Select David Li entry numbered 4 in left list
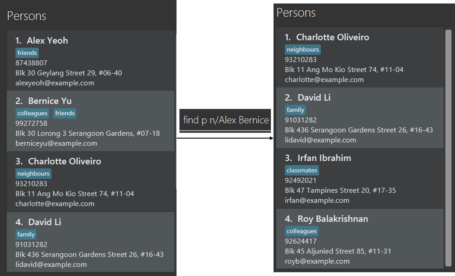The height and width of the screenshot is (276, 455). (91, 242)
